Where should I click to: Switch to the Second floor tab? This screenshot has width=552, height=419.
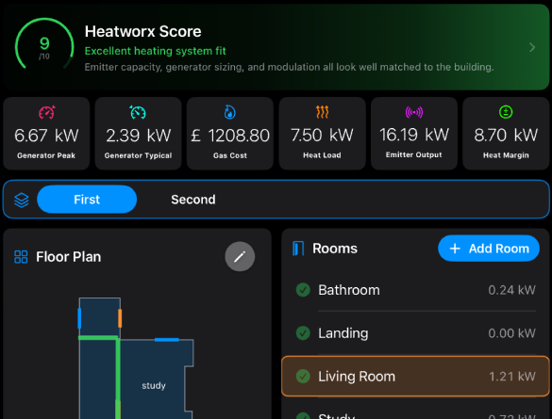point(193,199)
